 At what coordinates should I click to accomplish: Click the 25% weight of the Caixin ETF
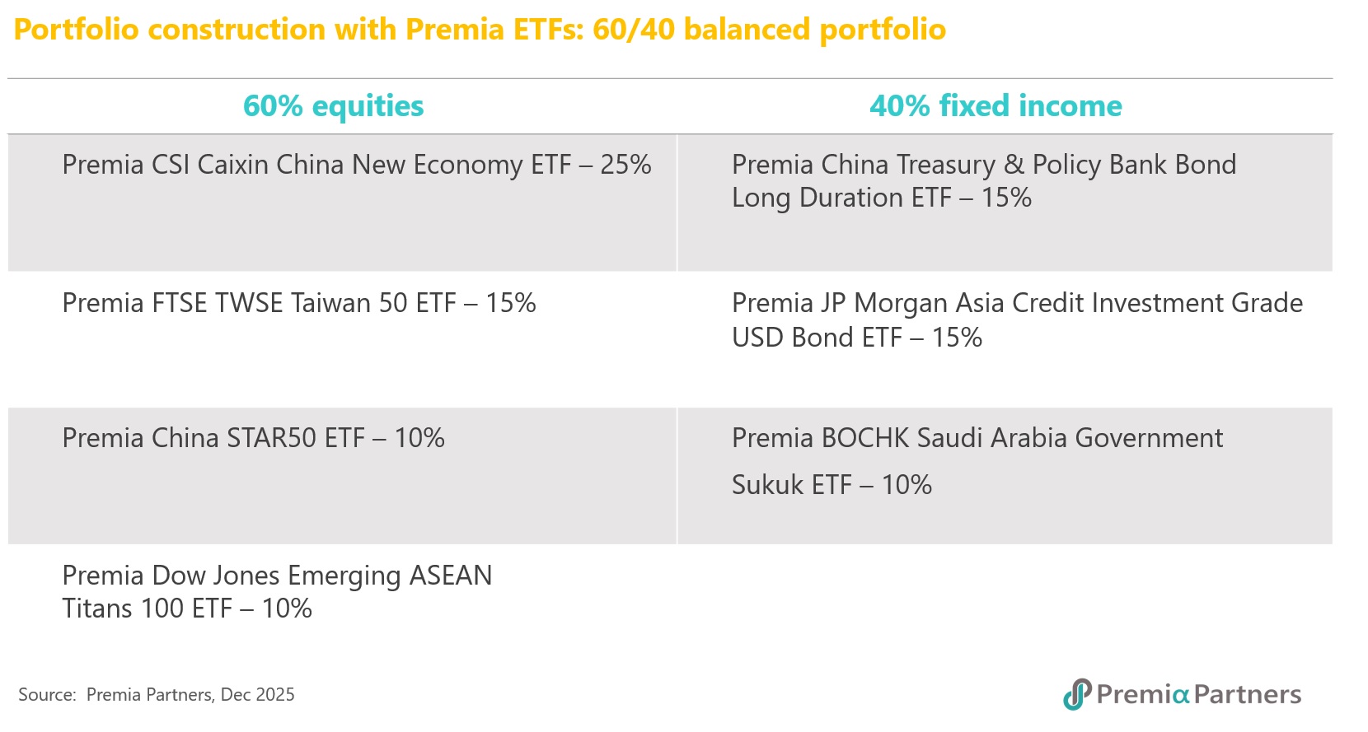[625, 165]
